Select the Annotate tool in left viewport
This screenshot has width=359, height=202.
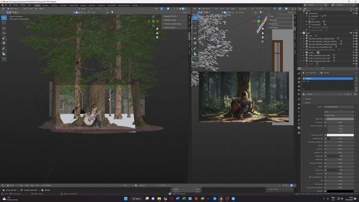[x=4, y=49]
